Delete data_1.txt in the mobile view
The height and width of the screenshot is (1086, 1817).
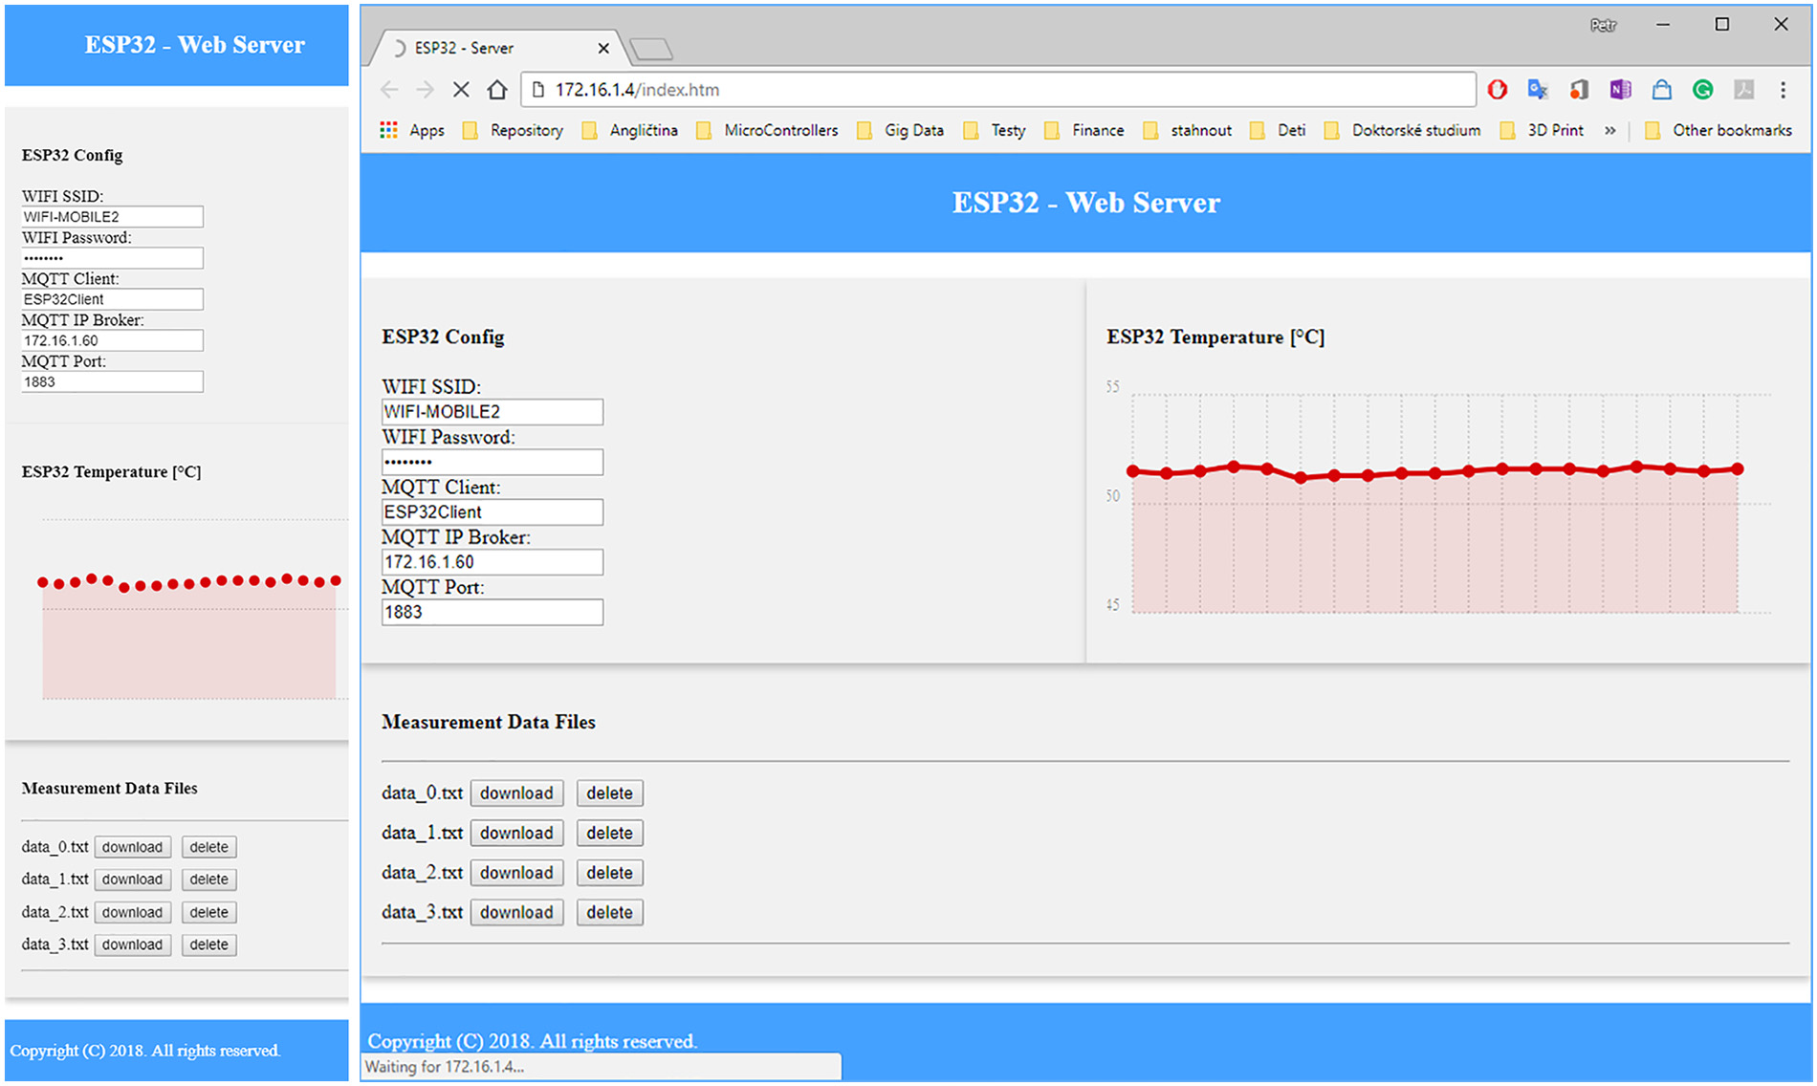pyautogui.click(x=208, y=880)
